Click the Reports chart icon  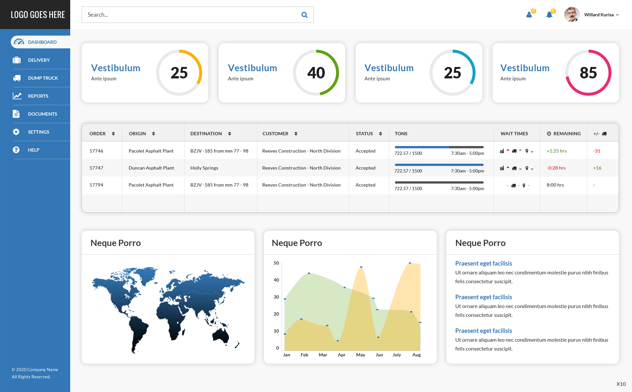click(17, 96)
